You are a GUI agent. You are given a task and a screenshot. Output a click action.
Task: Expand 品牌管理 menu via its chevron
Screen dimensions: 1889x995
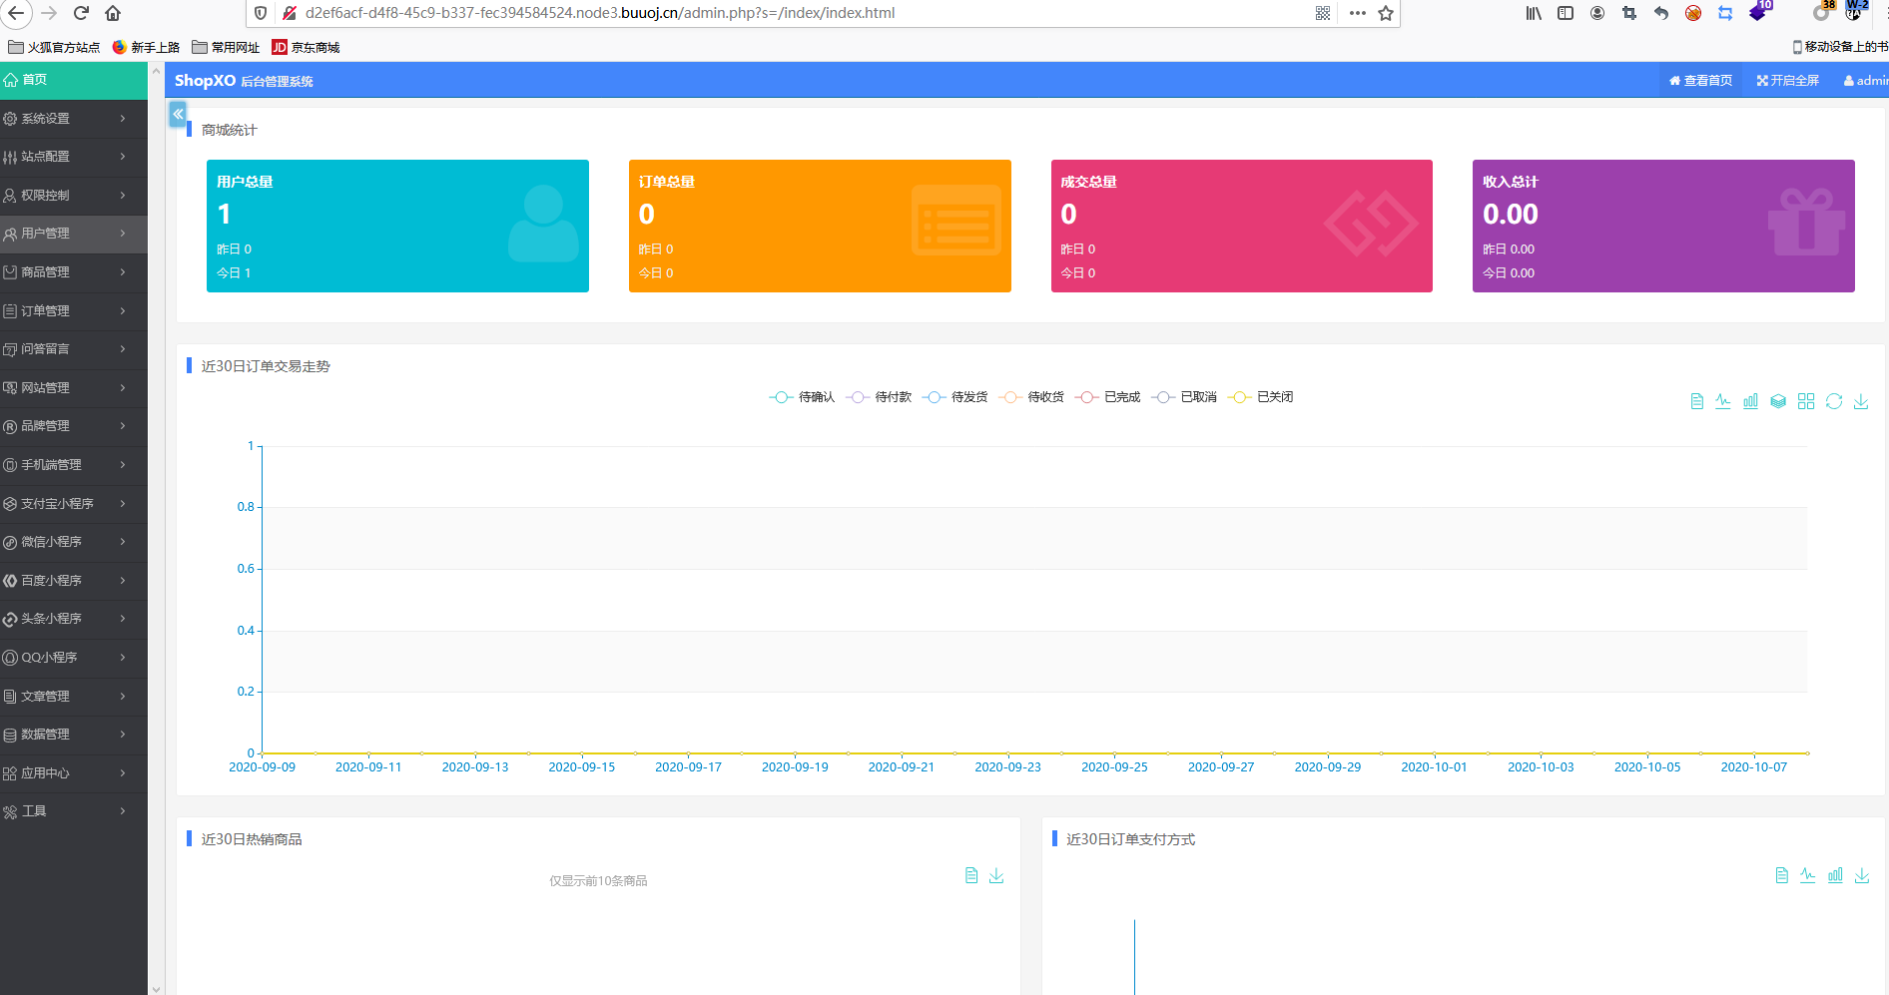123,426
